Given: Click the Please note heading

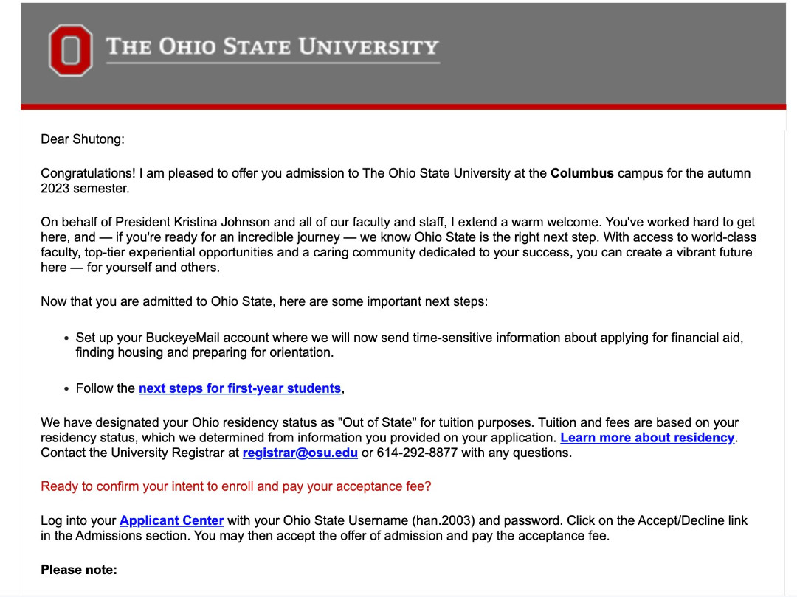Looking at the screenshot, I should pos(79,570).
